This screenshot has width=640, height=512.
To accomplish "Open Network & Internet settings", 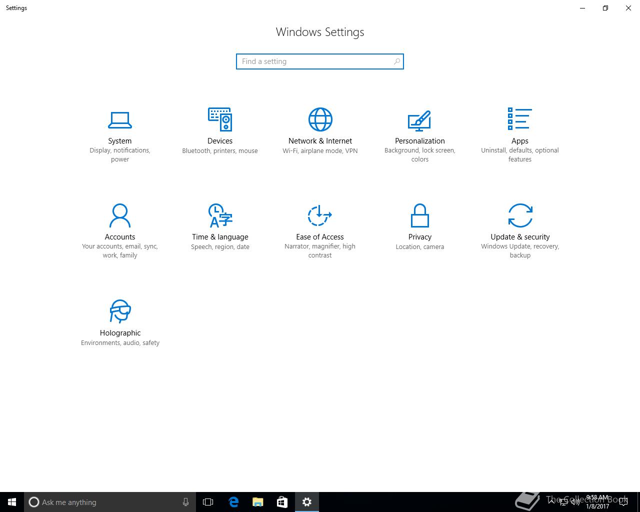I will (x=320, y=131).
